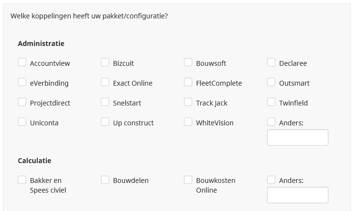Select the Bouwsoft checkbox
Image resolution: width=354 pixels, height=211 pixels.
pyautogui.click(x=188, y=62)
